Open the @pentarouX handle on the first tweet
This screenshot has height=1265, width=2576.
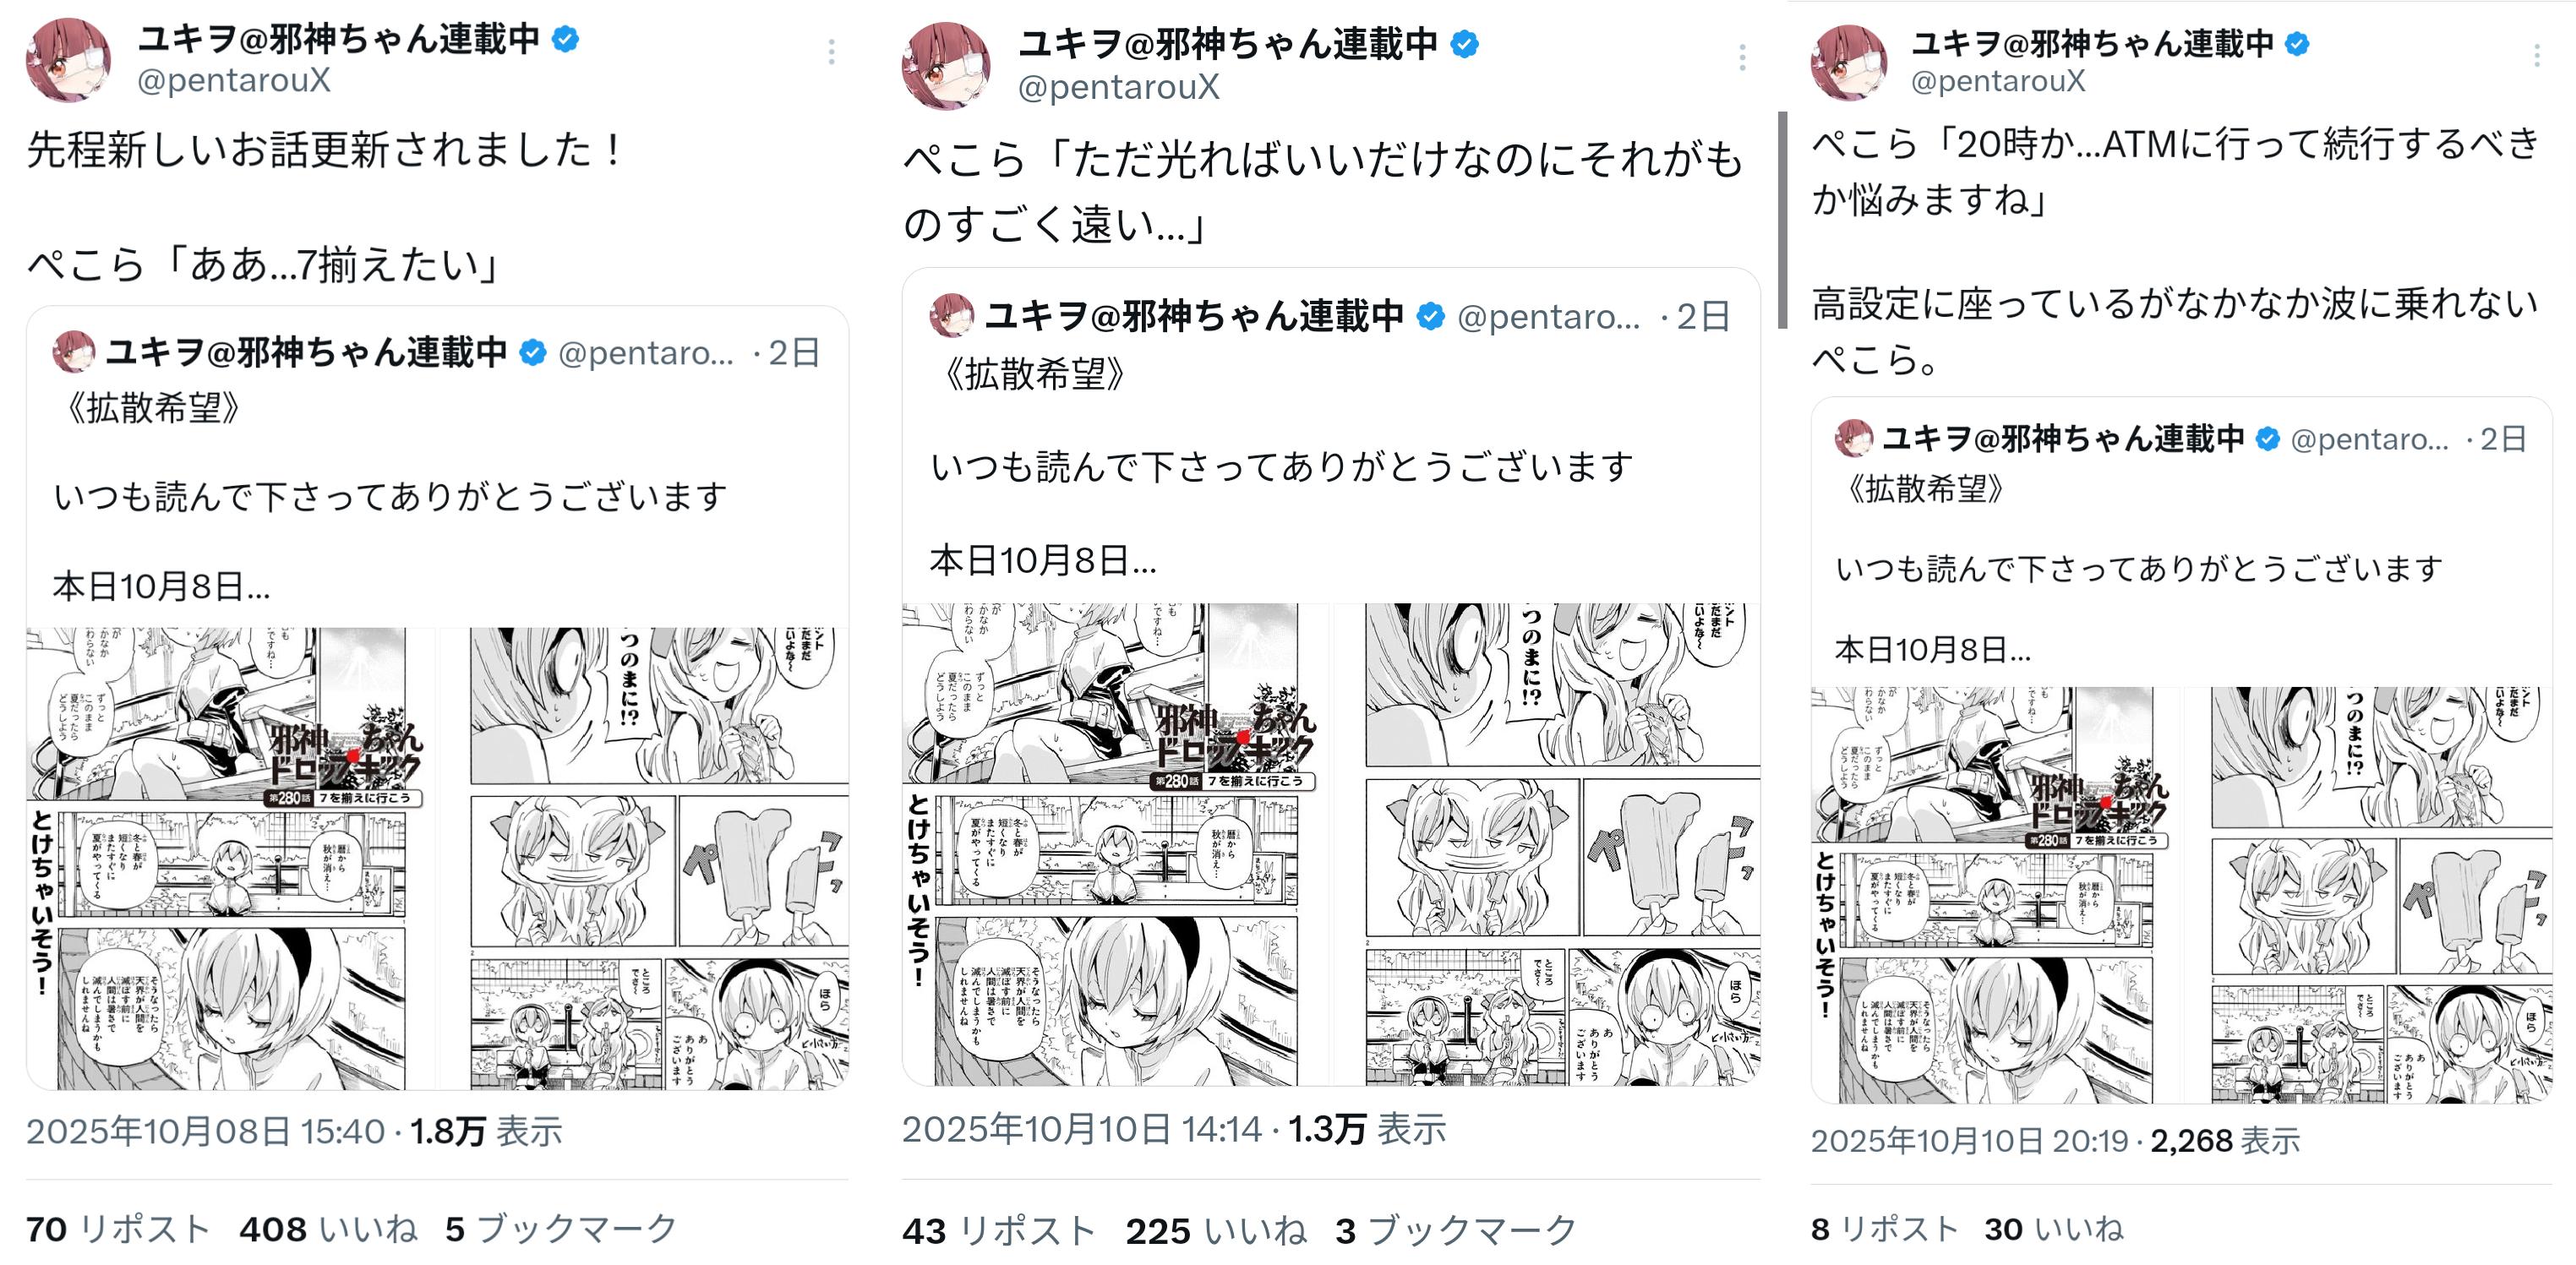[x=234, y=80]
